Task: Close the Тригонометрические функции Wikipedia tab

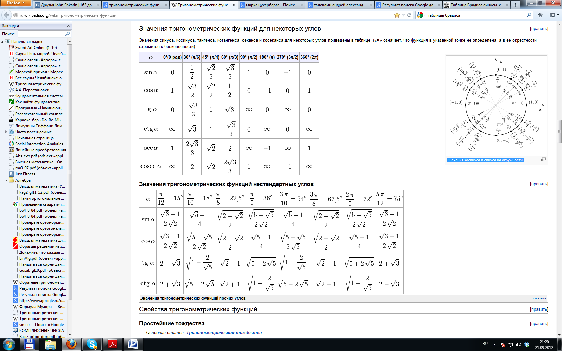Action: [234, 5]
